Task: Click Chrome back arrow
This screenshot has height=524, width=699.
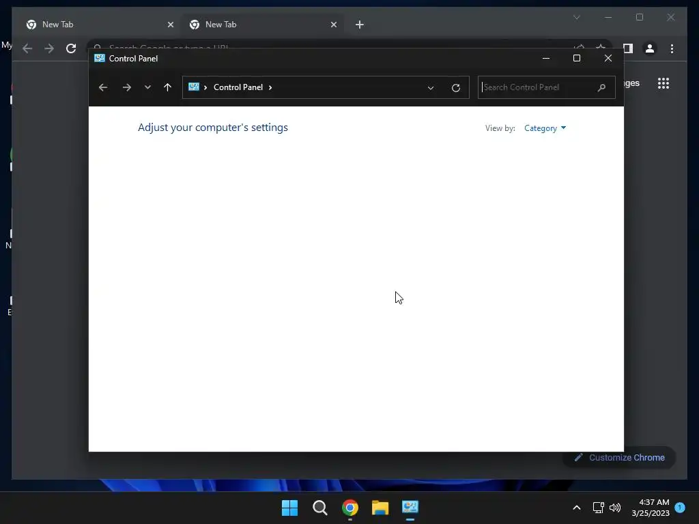Action: (27, 48)
